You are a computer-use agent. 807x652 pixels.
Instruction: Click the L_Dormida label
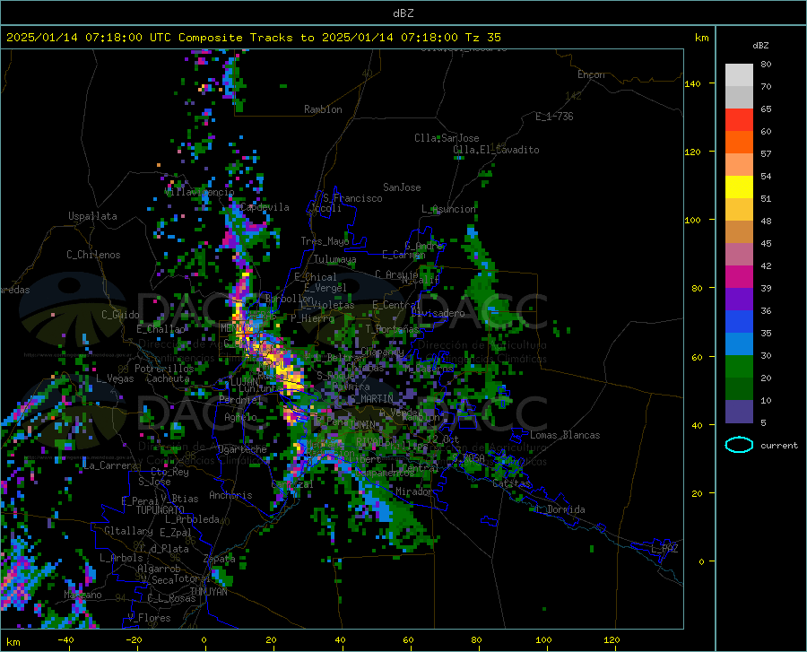pyautogui.click(x=560, y=509)
